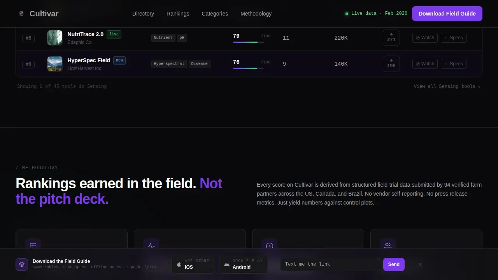Screen dimensions: 498x280
Task: Toggle Watch for NutriTrace 2.0
Action: 425,38
